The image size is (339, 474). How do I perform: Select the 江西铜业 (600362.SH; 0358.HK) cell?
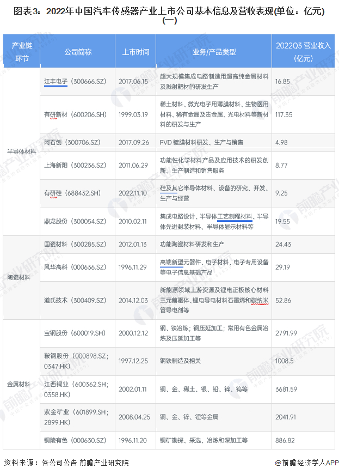78,390
